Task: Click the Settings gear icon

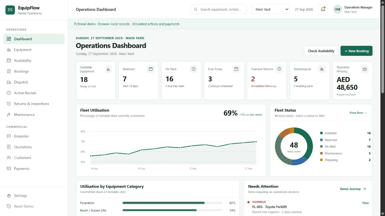Action: click(x=9, y=196)
